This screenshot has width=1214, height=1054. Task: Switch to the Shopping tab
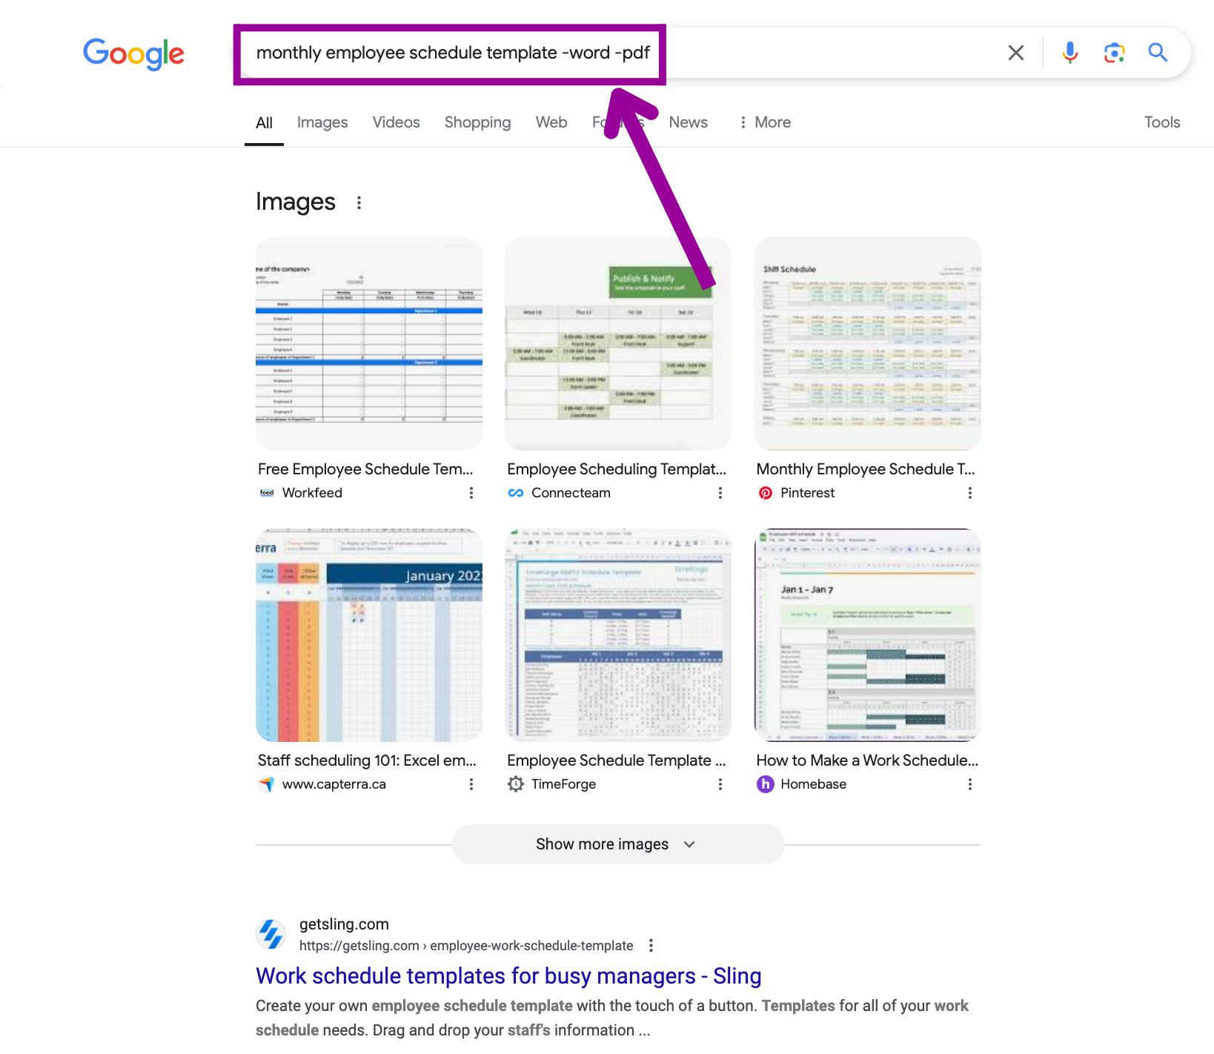click(x=477, y=122)
